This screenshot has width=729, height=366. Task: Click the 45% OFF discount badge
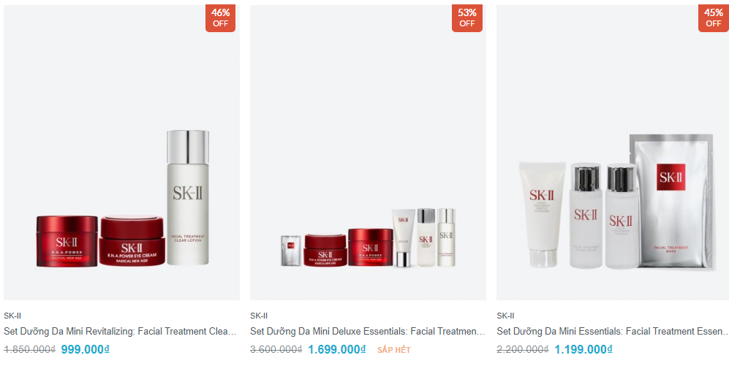(x=713, y=18)
